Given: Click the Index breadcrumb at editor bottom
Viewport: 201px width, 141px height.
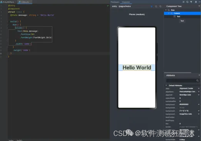Looking at the screenshot, I should click(11, 140).
